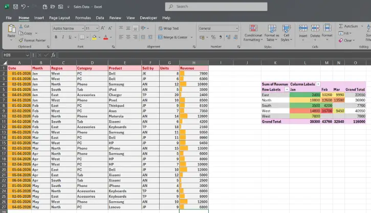Click the Orientation text angle icon

pos(143,28)
